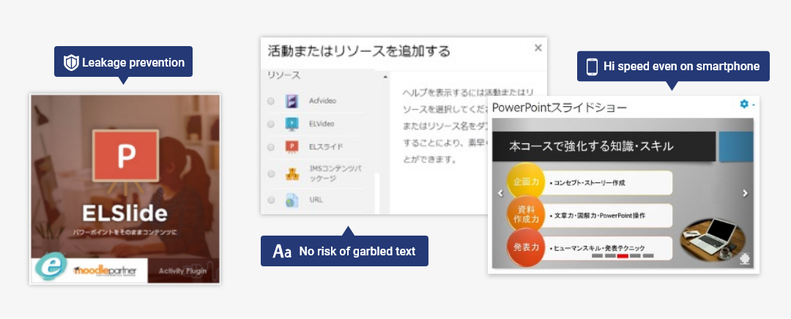Click the smartphone icon on speed label
The height and width of the screenshot is (319, 791).
[x=592, y=67]
